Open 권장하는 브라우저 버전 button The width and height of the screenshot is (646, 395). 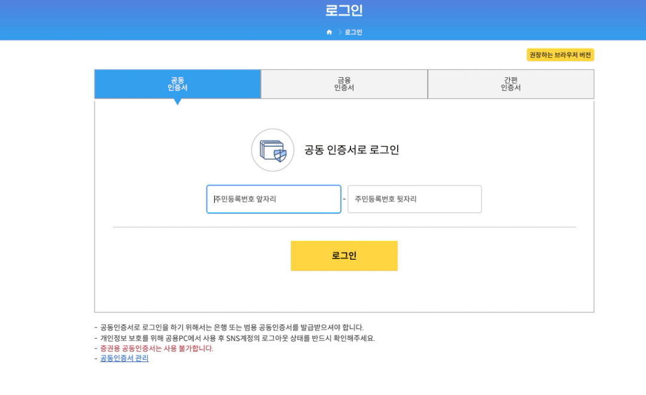click(x=560, y=55)
